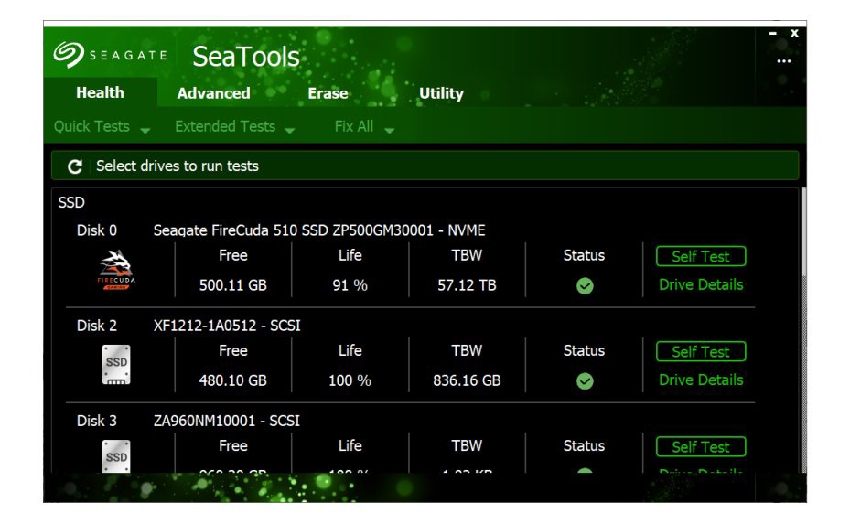Select the 'Disk 3' label
This screenshot has width=850, height=524.
click(96, 421)
